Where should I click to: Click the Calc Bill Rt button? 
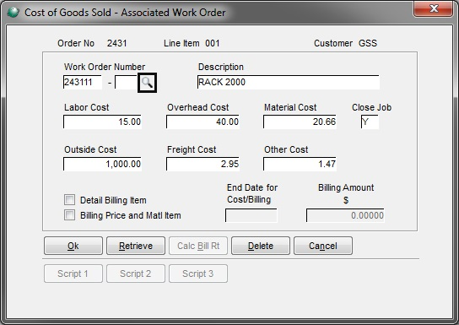coord(198,246)
